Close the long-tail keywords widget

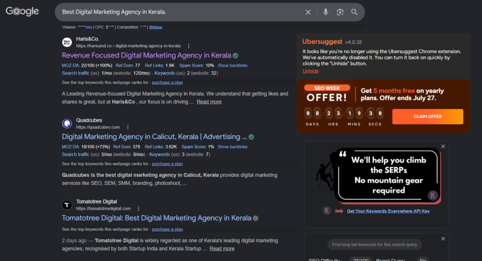(x=443, y=239)
